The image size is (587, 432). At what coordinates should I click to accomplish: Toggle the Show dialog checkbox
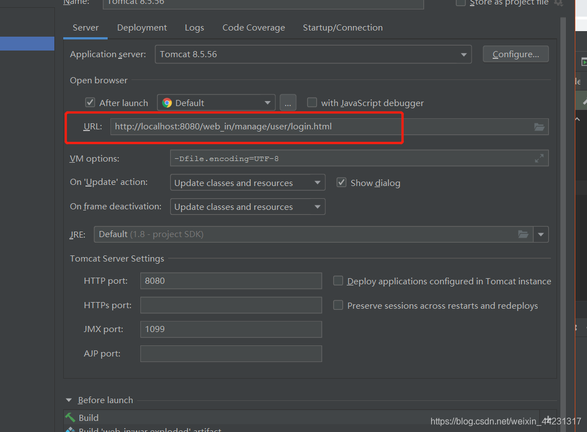pyautogui.click(x=341, y=183)
